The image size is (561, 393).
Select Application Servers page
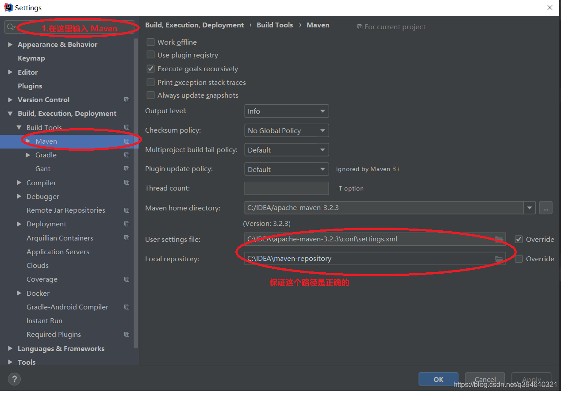tap(58, 252)
